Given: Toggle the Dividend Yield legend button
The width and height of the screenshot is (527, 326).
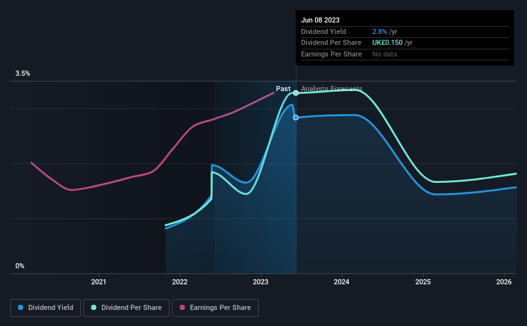Looking at the screenshot, I should (x=46, y=308).
